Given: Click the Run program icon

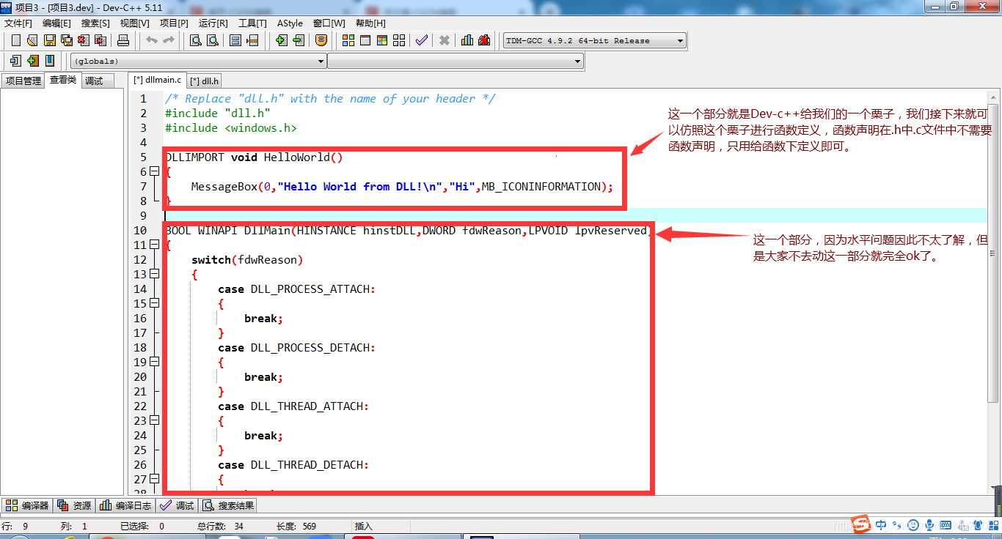Looking at the screenshot, I should click(365, 40).
